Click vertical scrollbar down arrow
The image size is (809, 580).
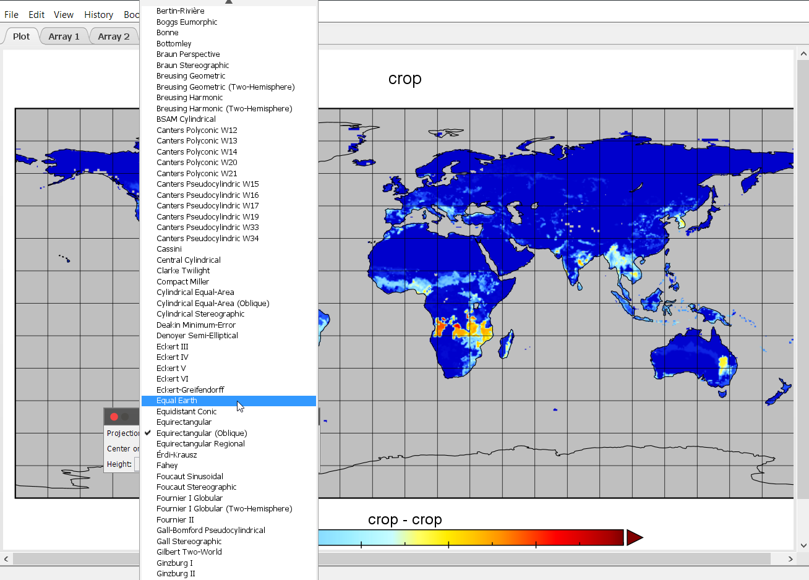pyautogui.click(x=803, y=545)
